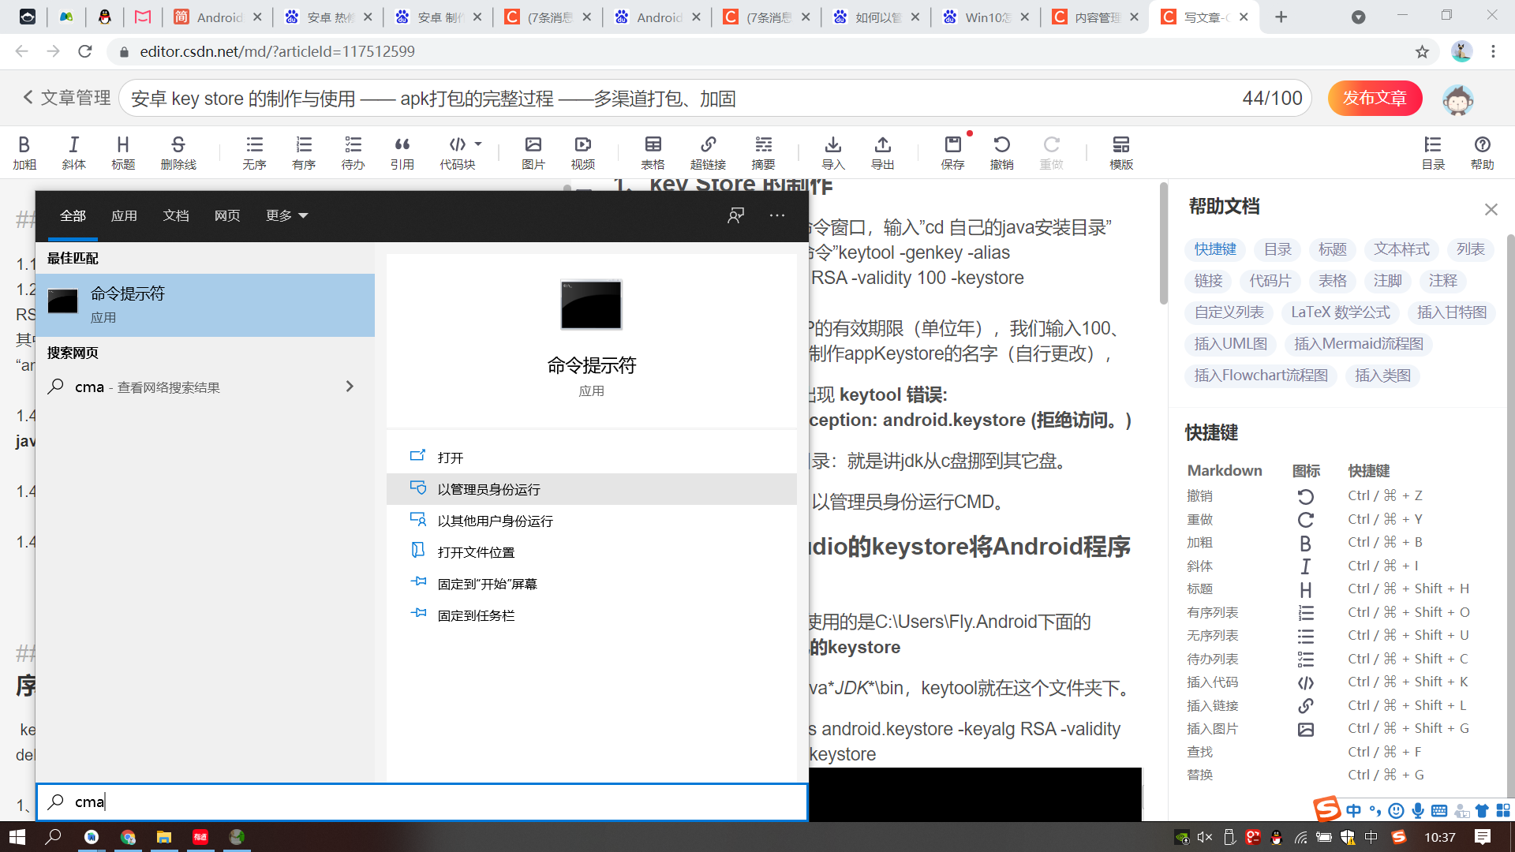This screenshot has width=1515, height=852.
Task: Click the 发布文章 publish button
Action: (x=1375, y=98)
